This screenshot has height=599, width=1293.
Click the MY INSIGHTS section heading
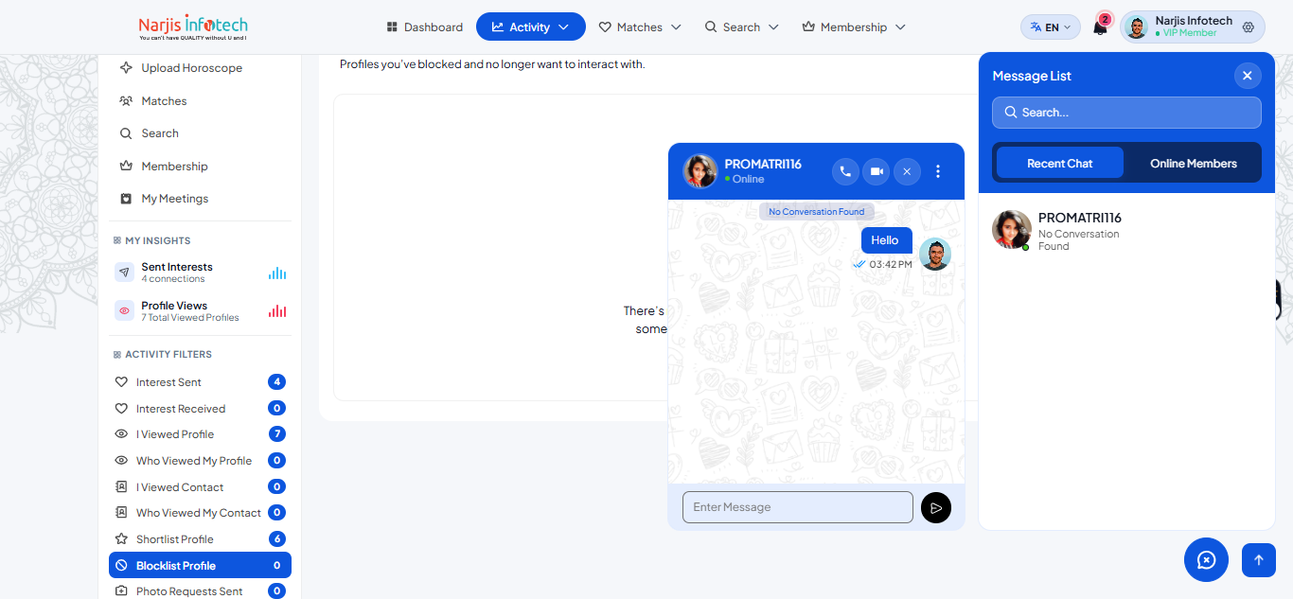pyautogui.click(x=158, y=240)
